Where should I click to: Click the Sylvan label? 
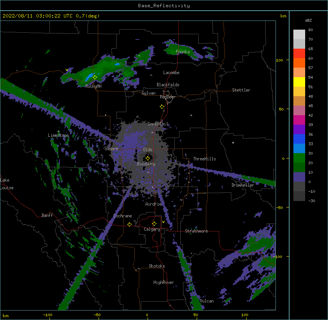coord(148,93)
